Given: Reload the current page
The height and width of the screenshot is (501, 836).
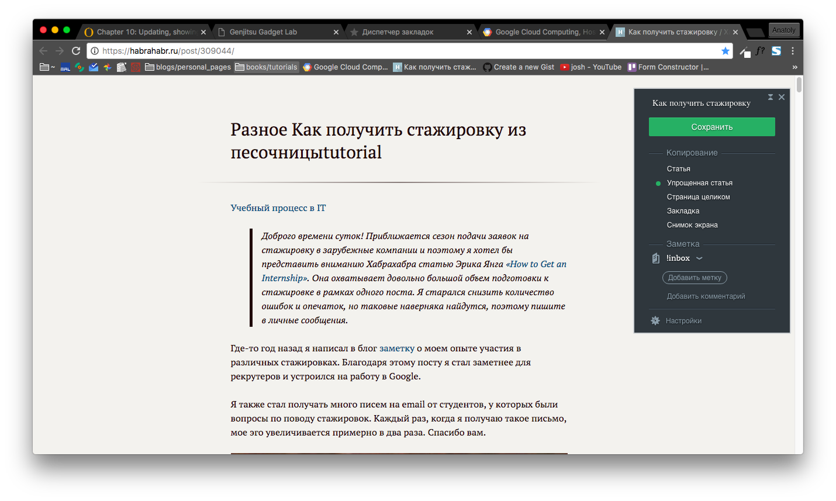Looking at the screenshot, I should click(76, 51).
